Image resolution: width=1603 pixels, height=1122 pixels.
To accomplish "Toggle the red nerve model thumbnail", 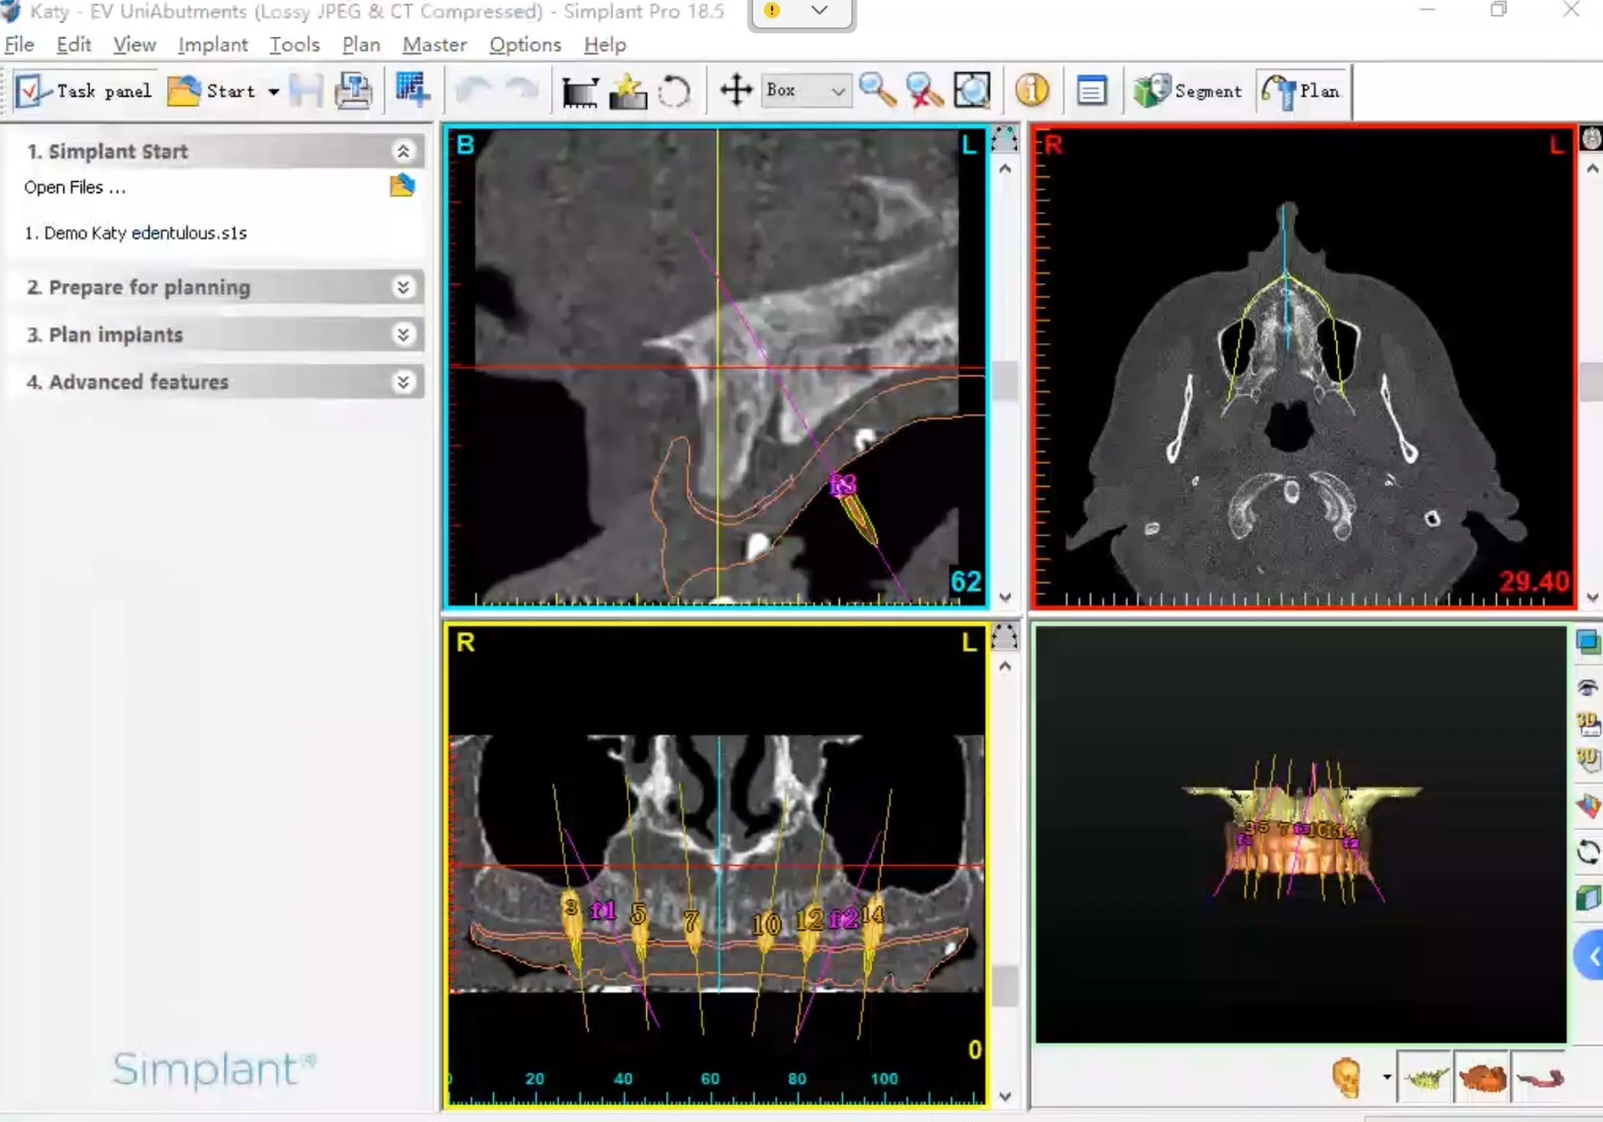I will (1539, 1078).
